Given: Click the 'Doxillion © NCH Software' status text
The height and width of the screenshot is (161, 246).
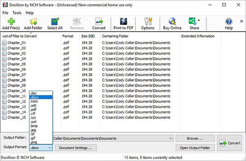Looking at the screenshot, I should pos(23,157).
